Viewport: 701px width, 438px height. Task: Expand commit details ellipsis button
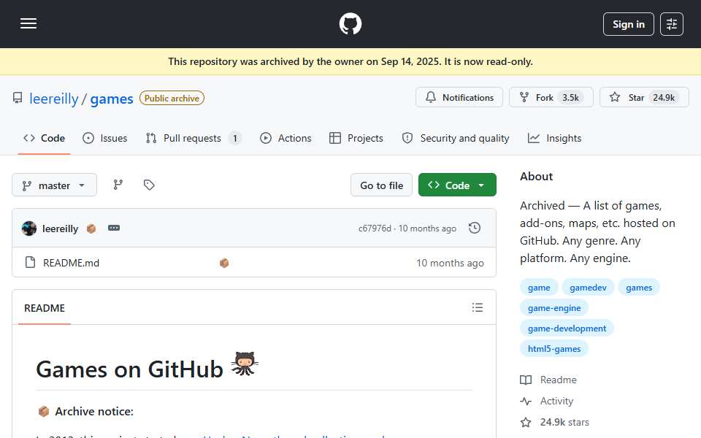pos(114,228)
